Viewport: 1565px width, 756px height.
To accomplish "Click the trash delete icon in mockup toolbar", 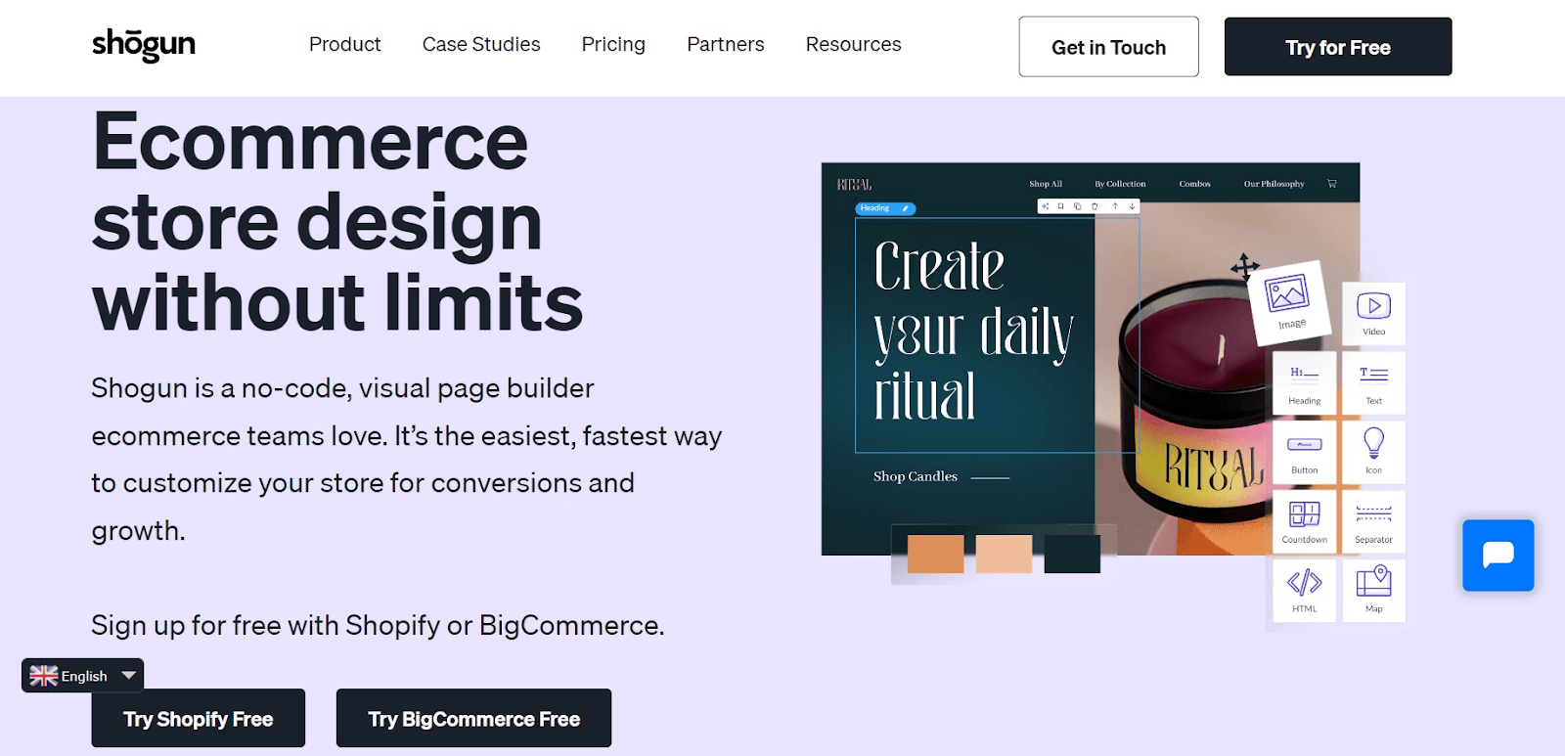I will tap(1095, 206).
